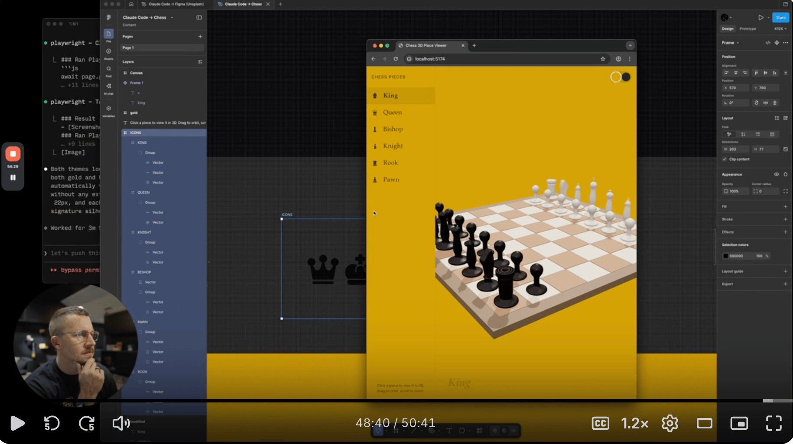Flip horizontal icon in Rotation row
This screenshot has width=793, height=444.
(x=766, y=103)
